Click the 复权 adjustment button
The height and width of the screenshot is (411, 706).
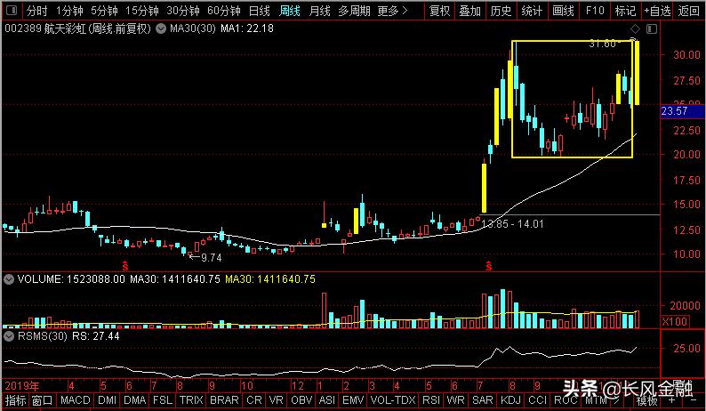[x=439, y=11]
